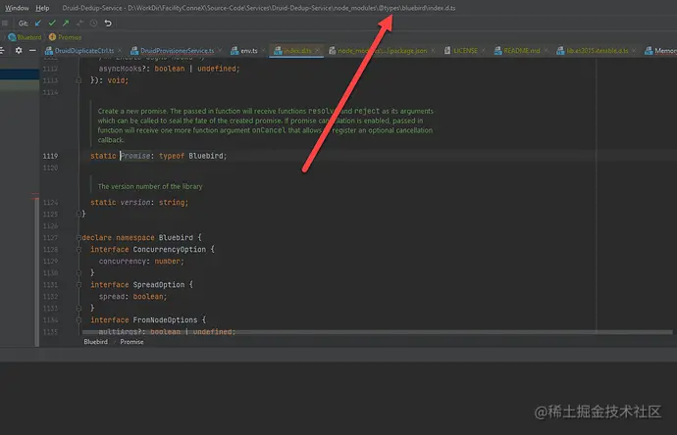Click the greyed Git icon after the push arrow
This screenshot has width=677, height=435.
(79, 23)
